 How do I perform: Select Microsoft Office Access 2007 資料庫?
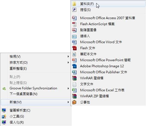pos(108,18)
